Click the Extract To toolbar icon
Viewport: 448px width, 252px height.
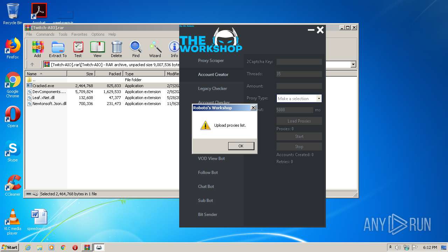(x=58, y=49)
